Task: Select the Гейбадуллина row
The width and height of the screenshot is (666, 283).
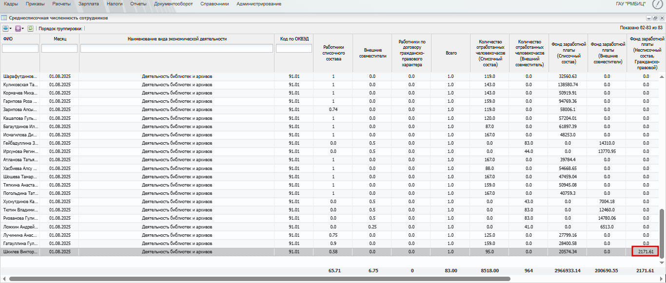Action: pyautogui.click(x=329, y=143)
